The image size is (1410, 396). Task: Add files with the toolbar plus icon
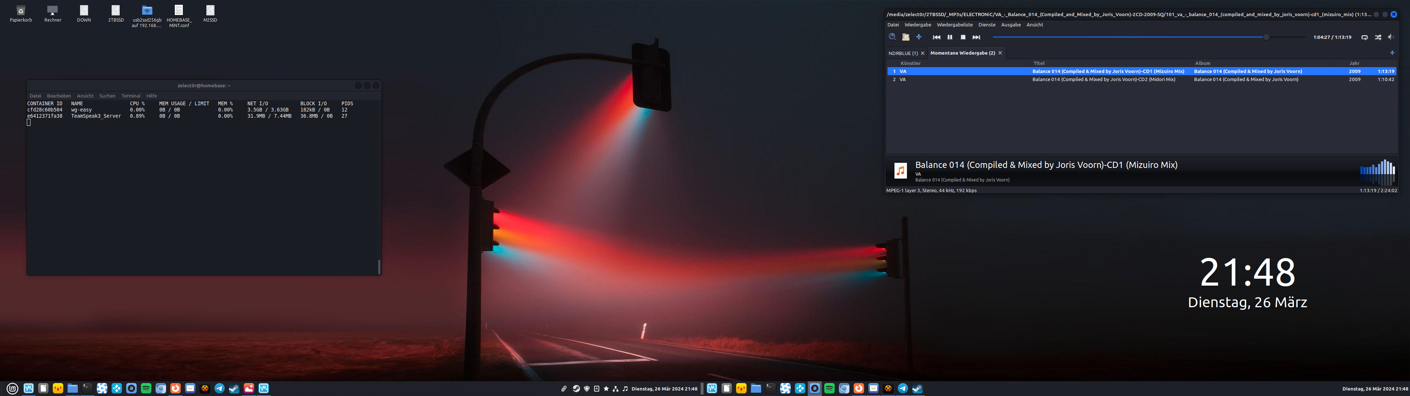919,37
